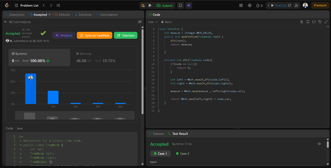Sync the submission with LeetHub
Screen dimensions: 331x168
click(x=95, y=35)
